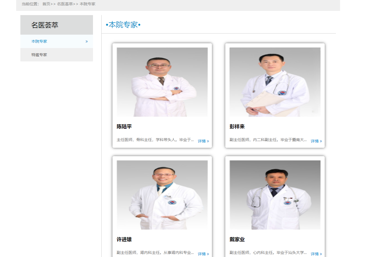Click the name 陈陆平
The width and height of the screenshot is (368, 257).
124,127
